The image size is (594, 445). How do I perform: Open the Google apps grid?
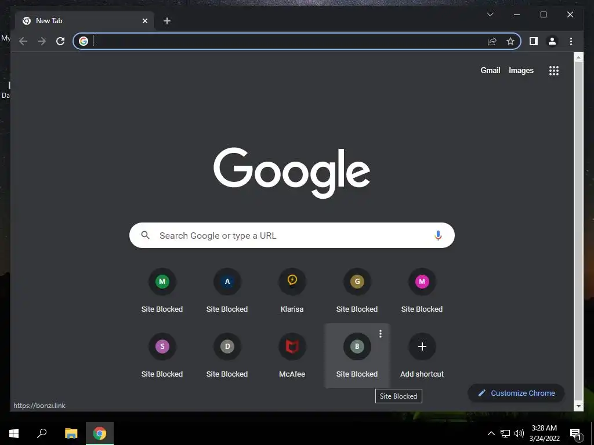pyautogui.click(x=554, y=70)
